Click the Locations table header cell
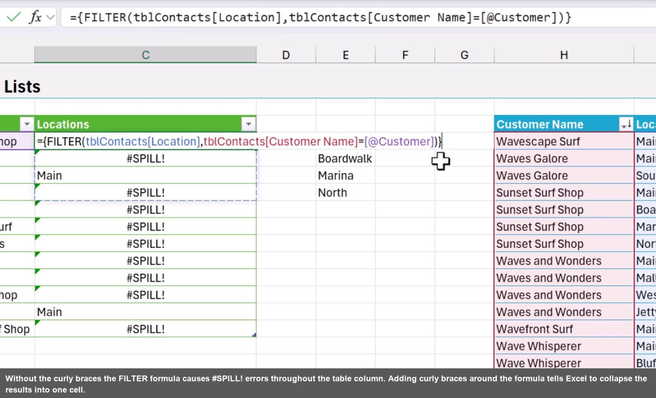 pos(145,124)
